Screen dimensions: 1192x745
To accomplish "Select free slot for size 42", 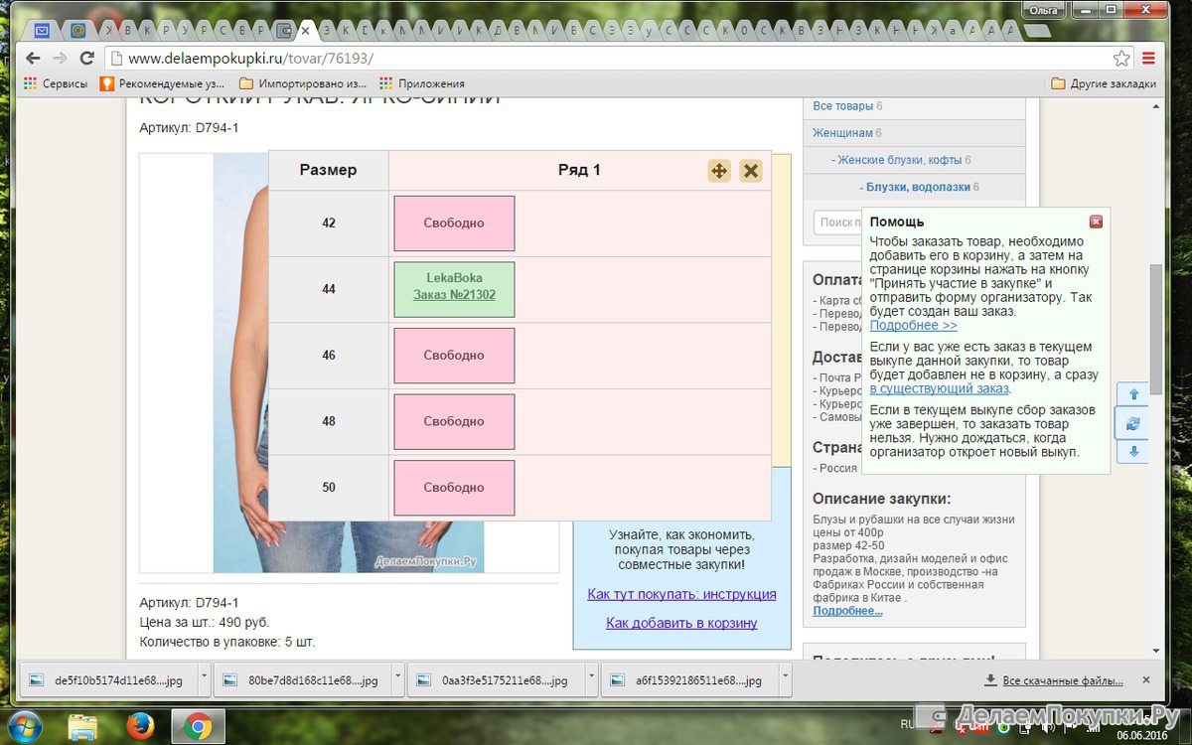I will [x=454, y=223].
